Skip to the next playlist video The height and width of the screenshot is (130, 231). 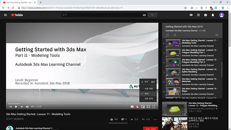point(22,107)
